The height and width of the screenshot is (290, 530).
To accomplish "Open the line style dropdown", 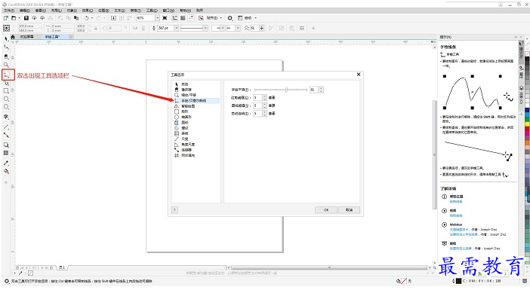I will coord(205,29).
